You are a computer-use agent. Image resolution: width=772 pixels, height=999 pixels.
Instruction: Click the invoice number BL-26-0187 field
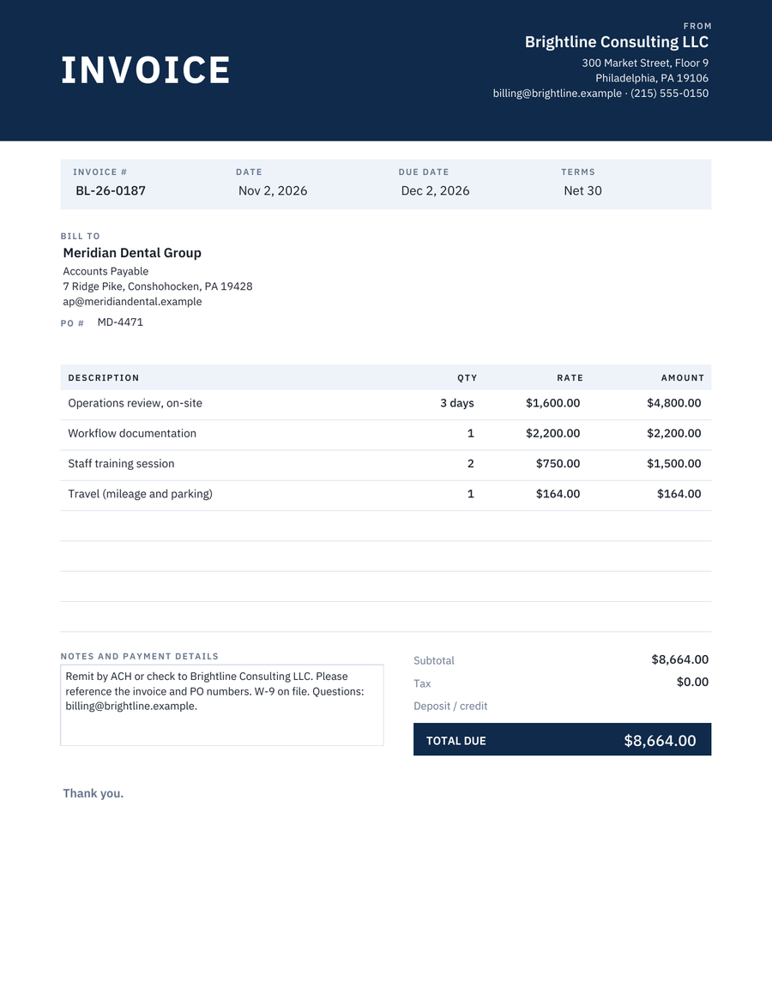point(111,190)
